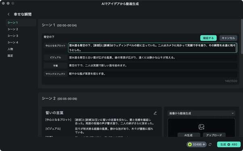Click the 生成 480 button

pyautogui.click(x=228, y=145)
